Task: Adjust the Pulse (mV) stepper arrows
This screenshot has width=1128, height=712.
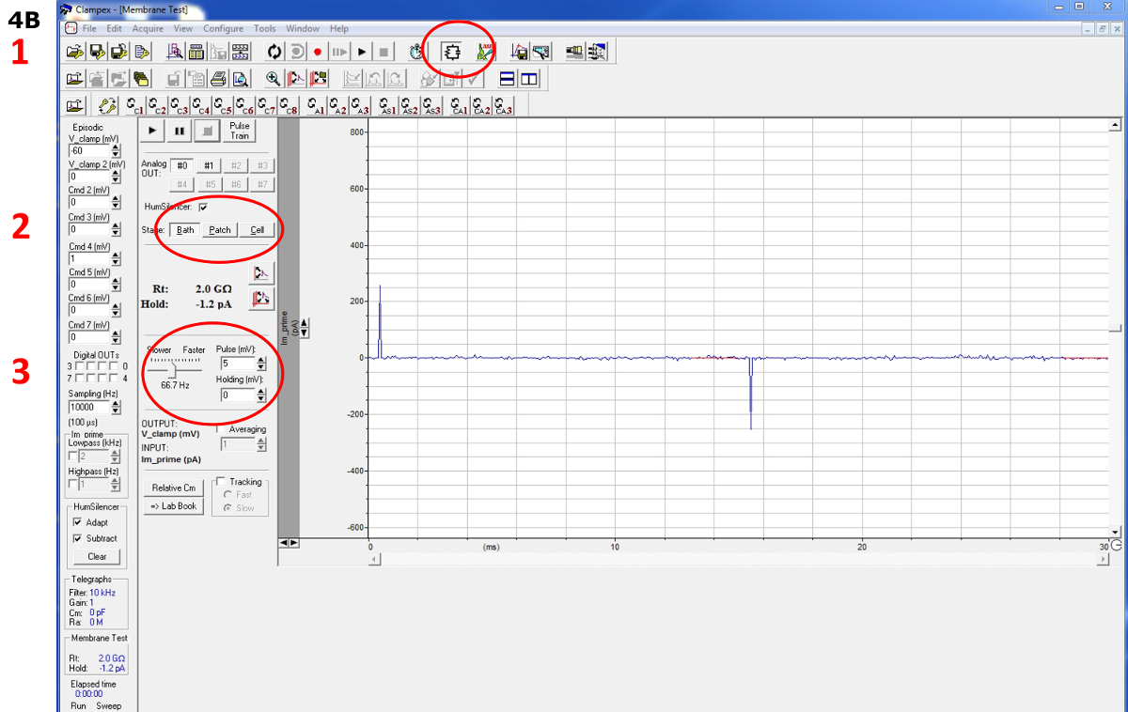Action: [x=260, y=364]
